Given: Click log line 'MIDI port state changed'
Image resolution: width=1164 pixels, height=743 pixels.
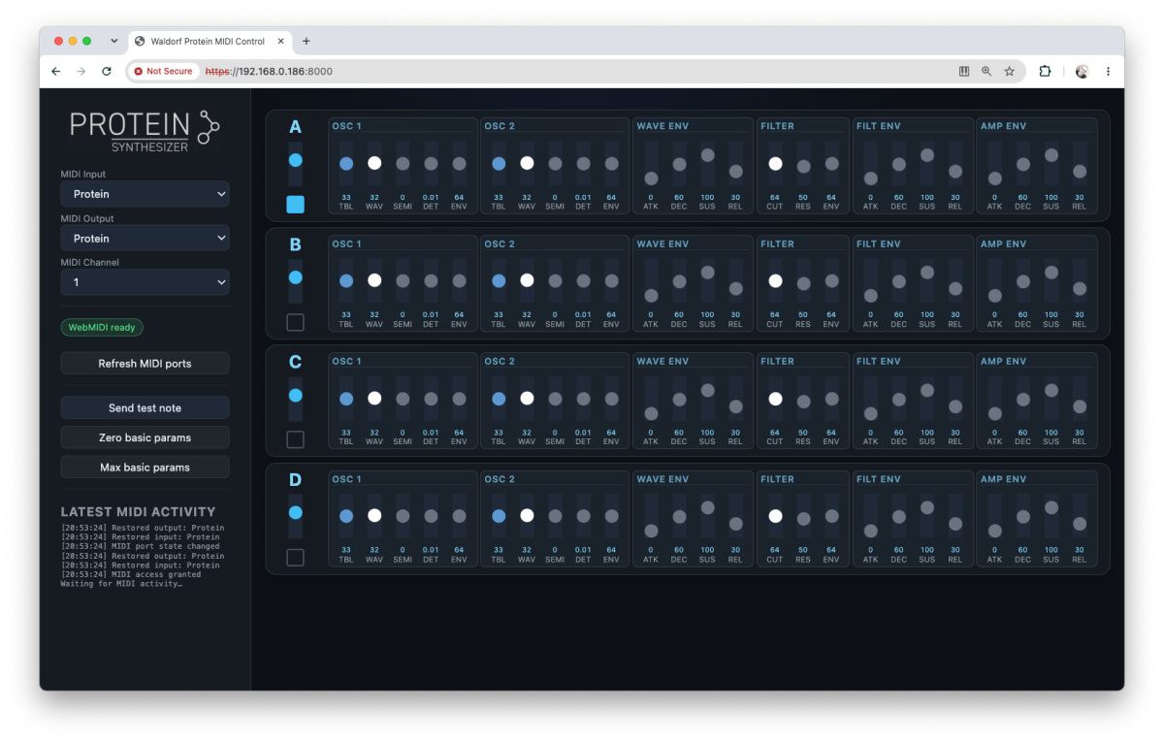Looking at the screenshot, I should pyautogui.click(x=140, y=546).
